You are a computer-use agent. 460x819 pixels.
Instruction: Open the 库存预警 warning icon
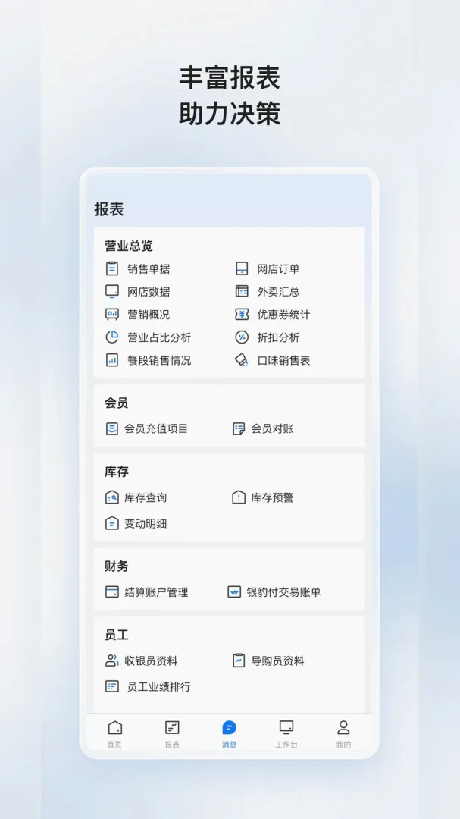click(238, 497)
